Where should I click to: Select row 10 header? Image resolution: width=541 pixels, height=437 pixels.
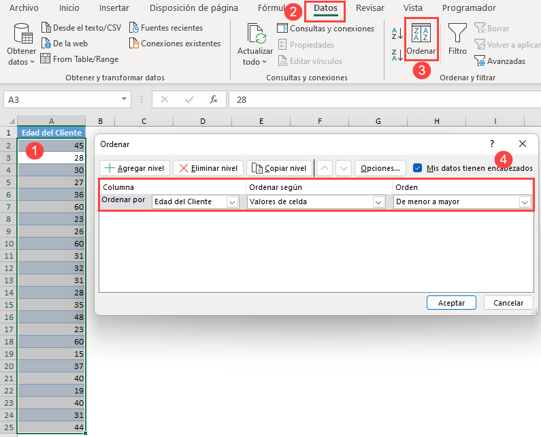pos(9,244)
